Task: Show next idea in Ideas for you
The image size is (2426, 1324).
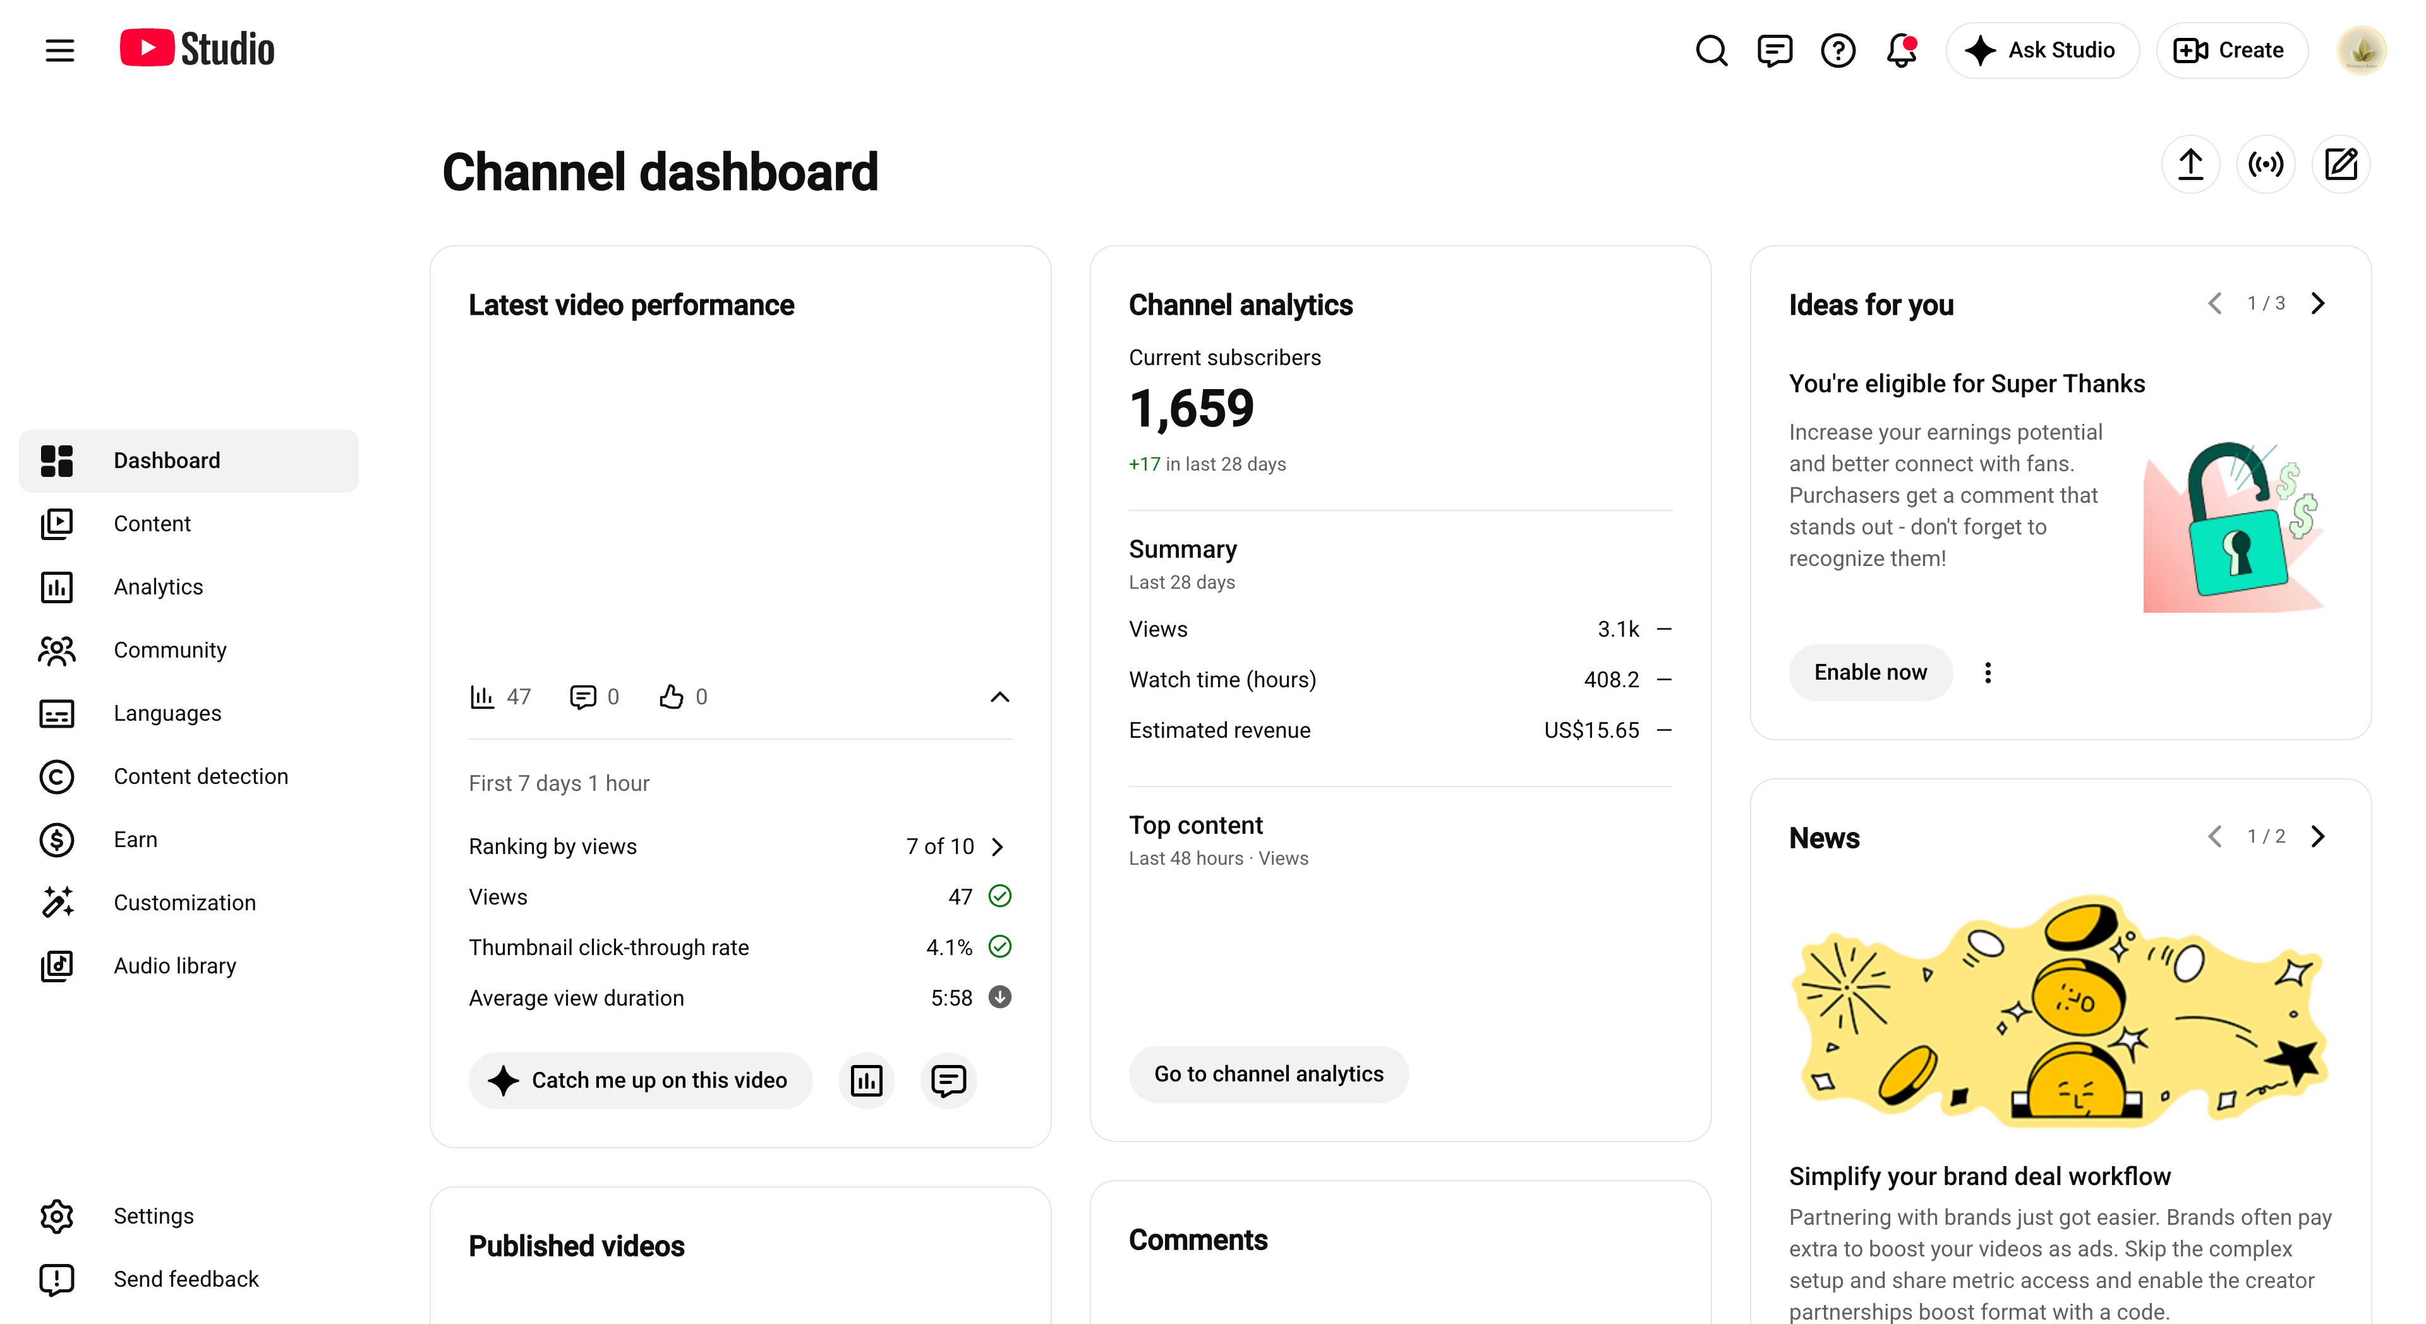Action: (2318, 303)
